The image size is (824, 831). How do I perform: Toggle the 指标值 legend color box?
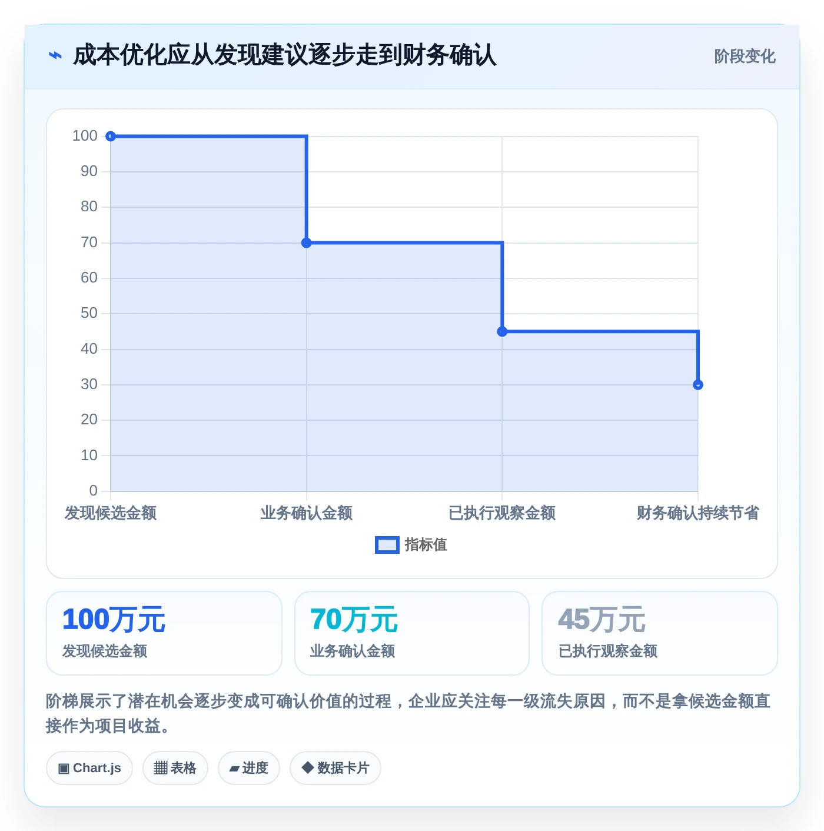click(x=387, y=545)
